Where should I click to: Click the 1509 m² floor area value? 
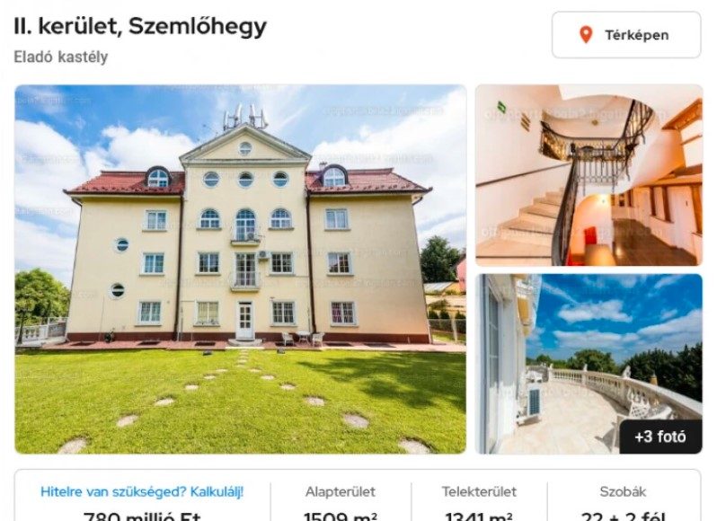(341, 517)
